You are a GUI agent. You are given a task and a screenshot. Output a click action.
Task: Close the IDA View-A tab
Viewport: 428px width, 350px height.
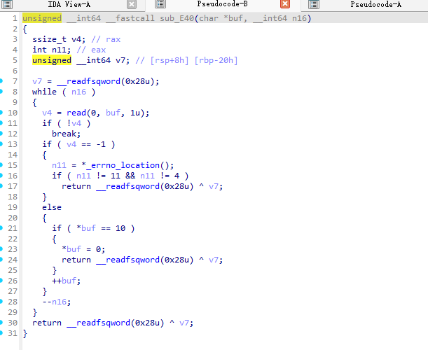click(x=131, y=5)
